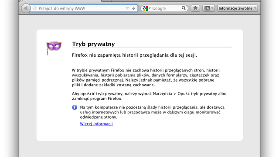Open the URL history dropdown triangle
279x157 pixels.
pos(127,8)
